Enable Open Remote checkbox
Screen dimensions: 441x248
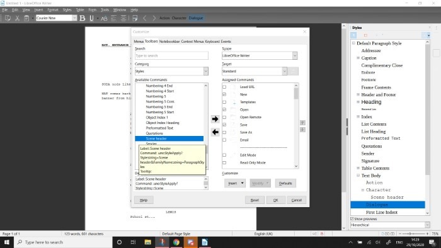(224, 117)
